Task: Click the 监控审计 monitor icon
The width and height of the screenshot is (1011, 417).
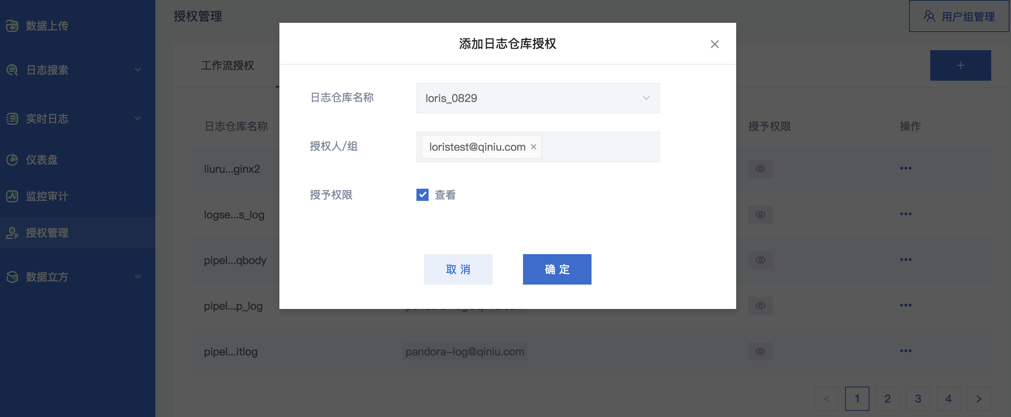Action: tap(12, 196)
